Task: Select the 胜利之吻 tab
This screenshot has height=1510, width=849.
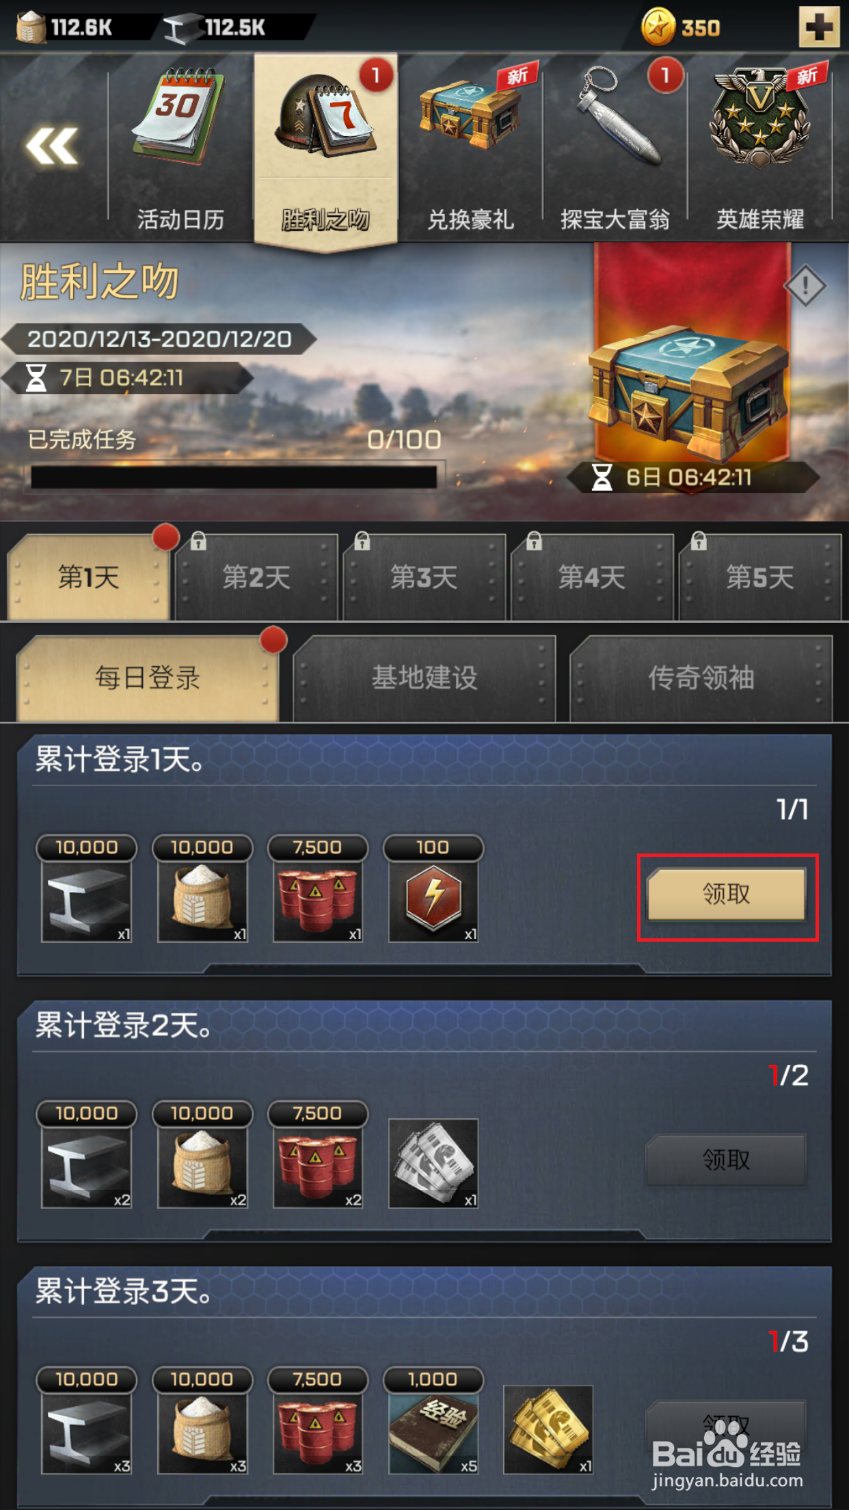Action: 325,148
